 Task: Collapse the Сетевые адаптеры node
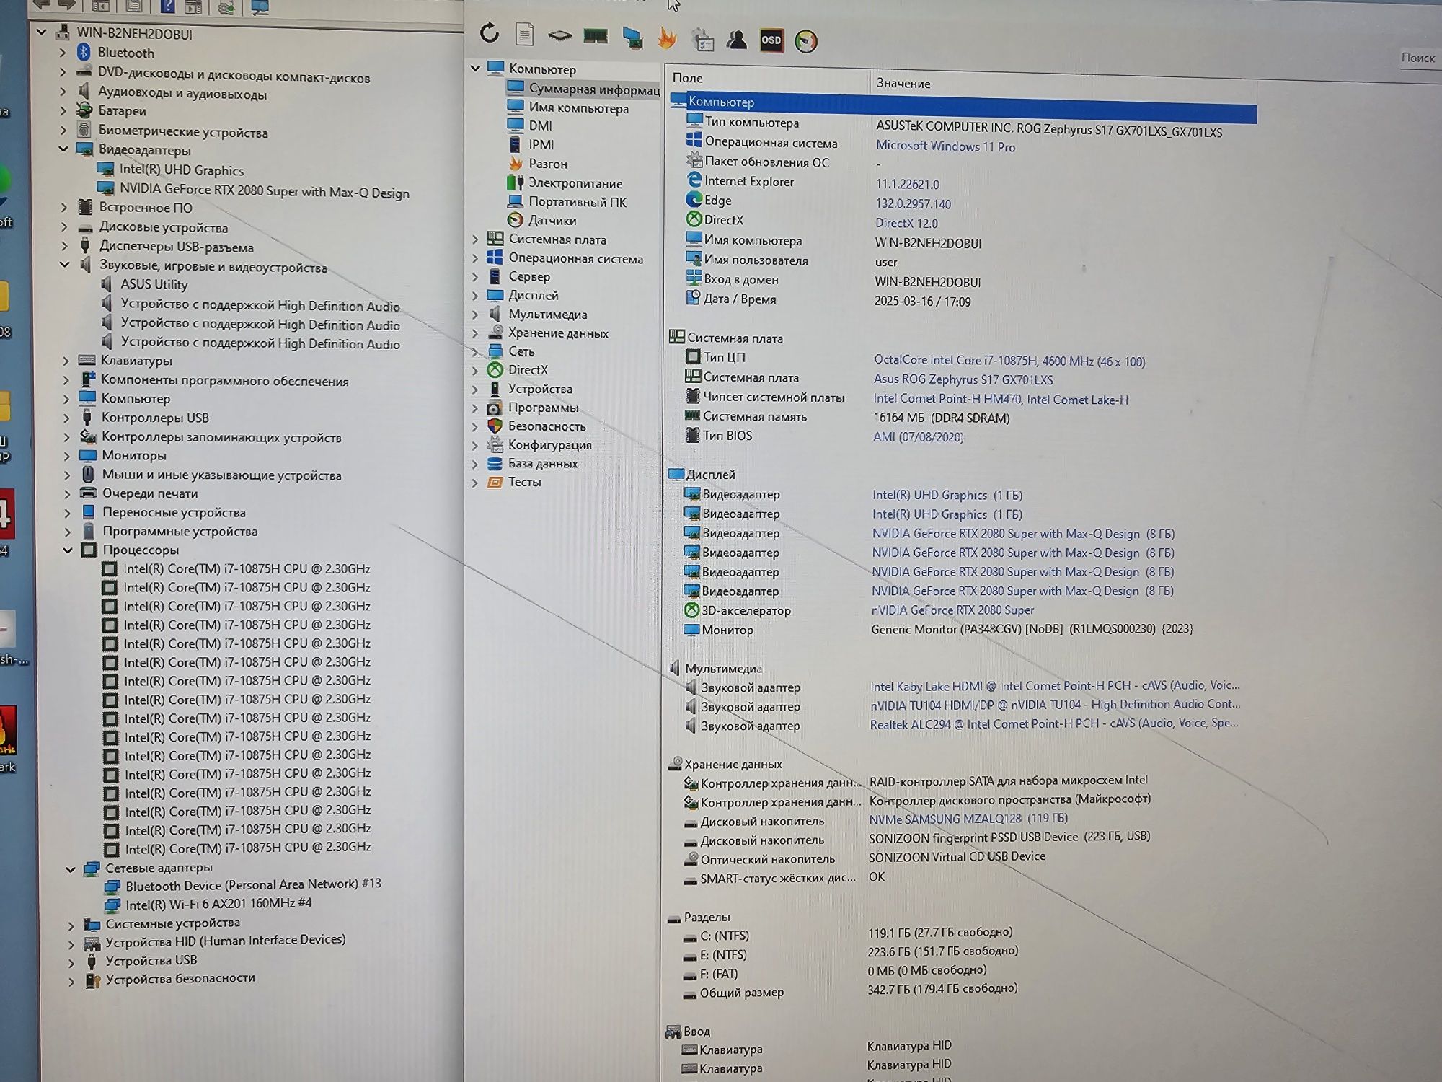point(71,868)
